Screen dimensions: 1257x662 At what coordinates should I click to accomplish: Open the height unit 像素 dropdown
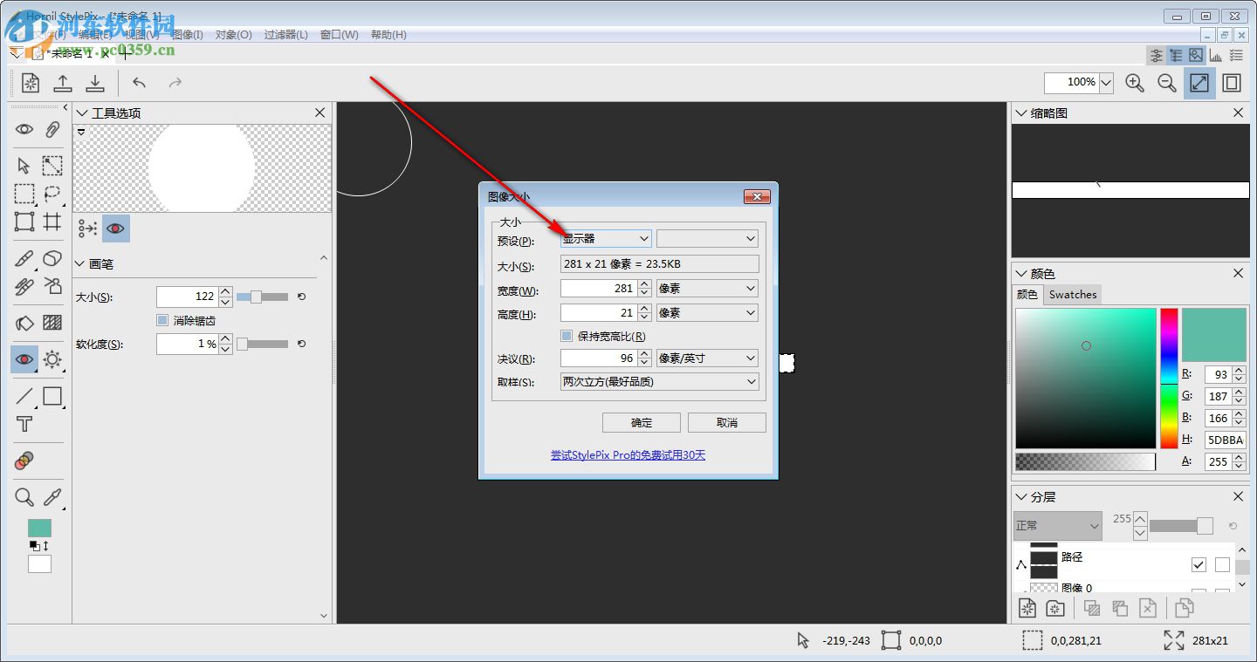707,312
